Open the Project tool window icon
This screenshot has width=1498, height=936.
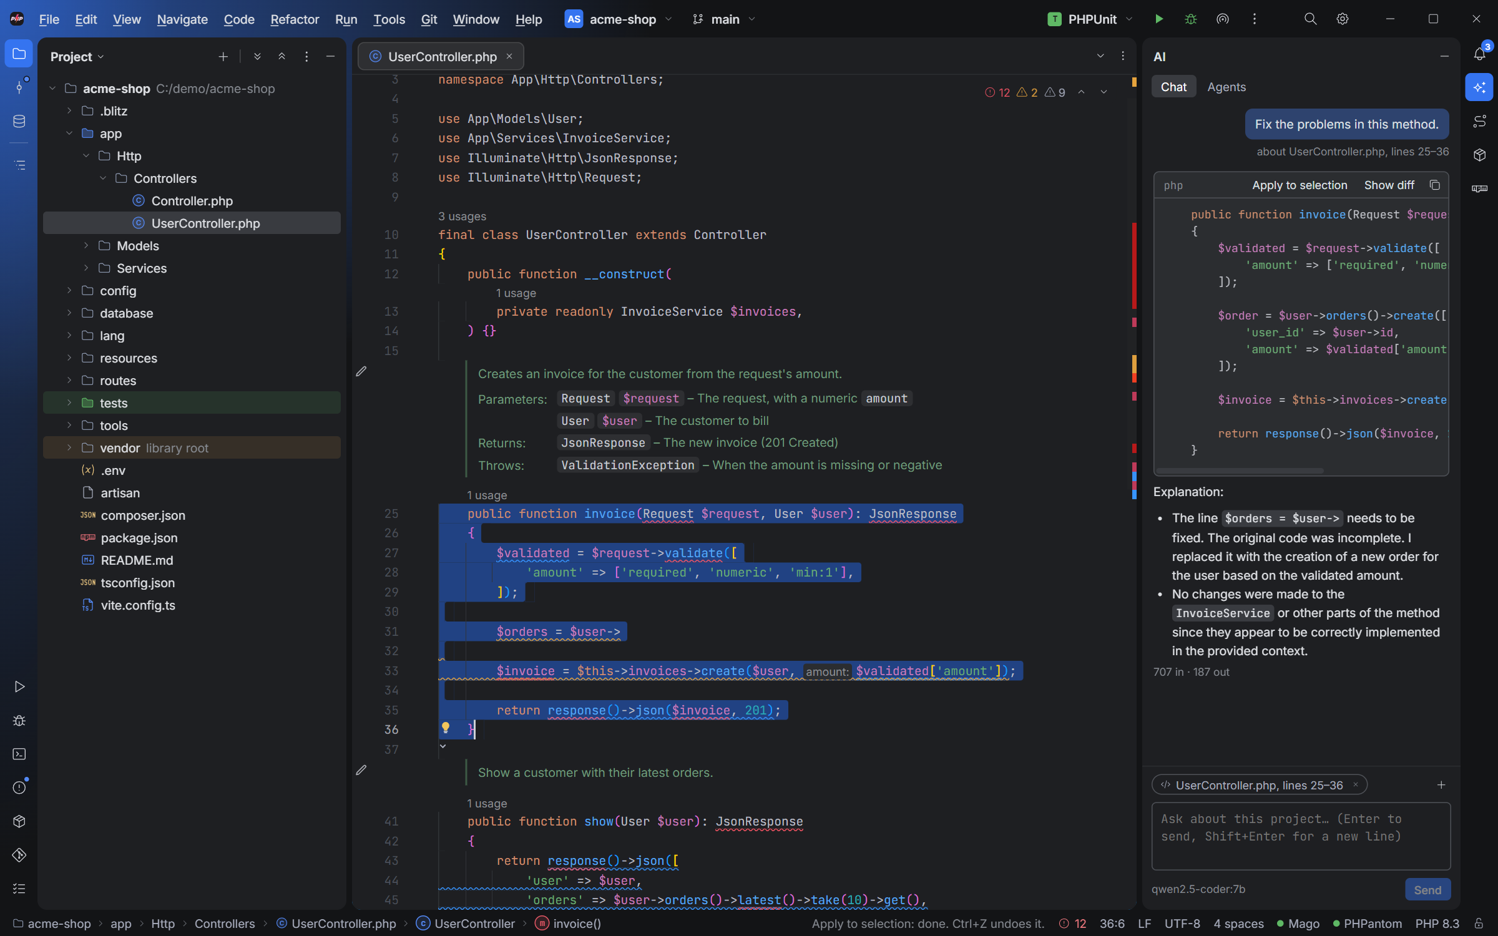[x=19, y=54]
